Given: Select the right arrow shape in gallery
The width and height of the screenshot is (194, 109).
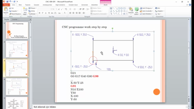Looking at the screenshot, I should click(119, 11).
